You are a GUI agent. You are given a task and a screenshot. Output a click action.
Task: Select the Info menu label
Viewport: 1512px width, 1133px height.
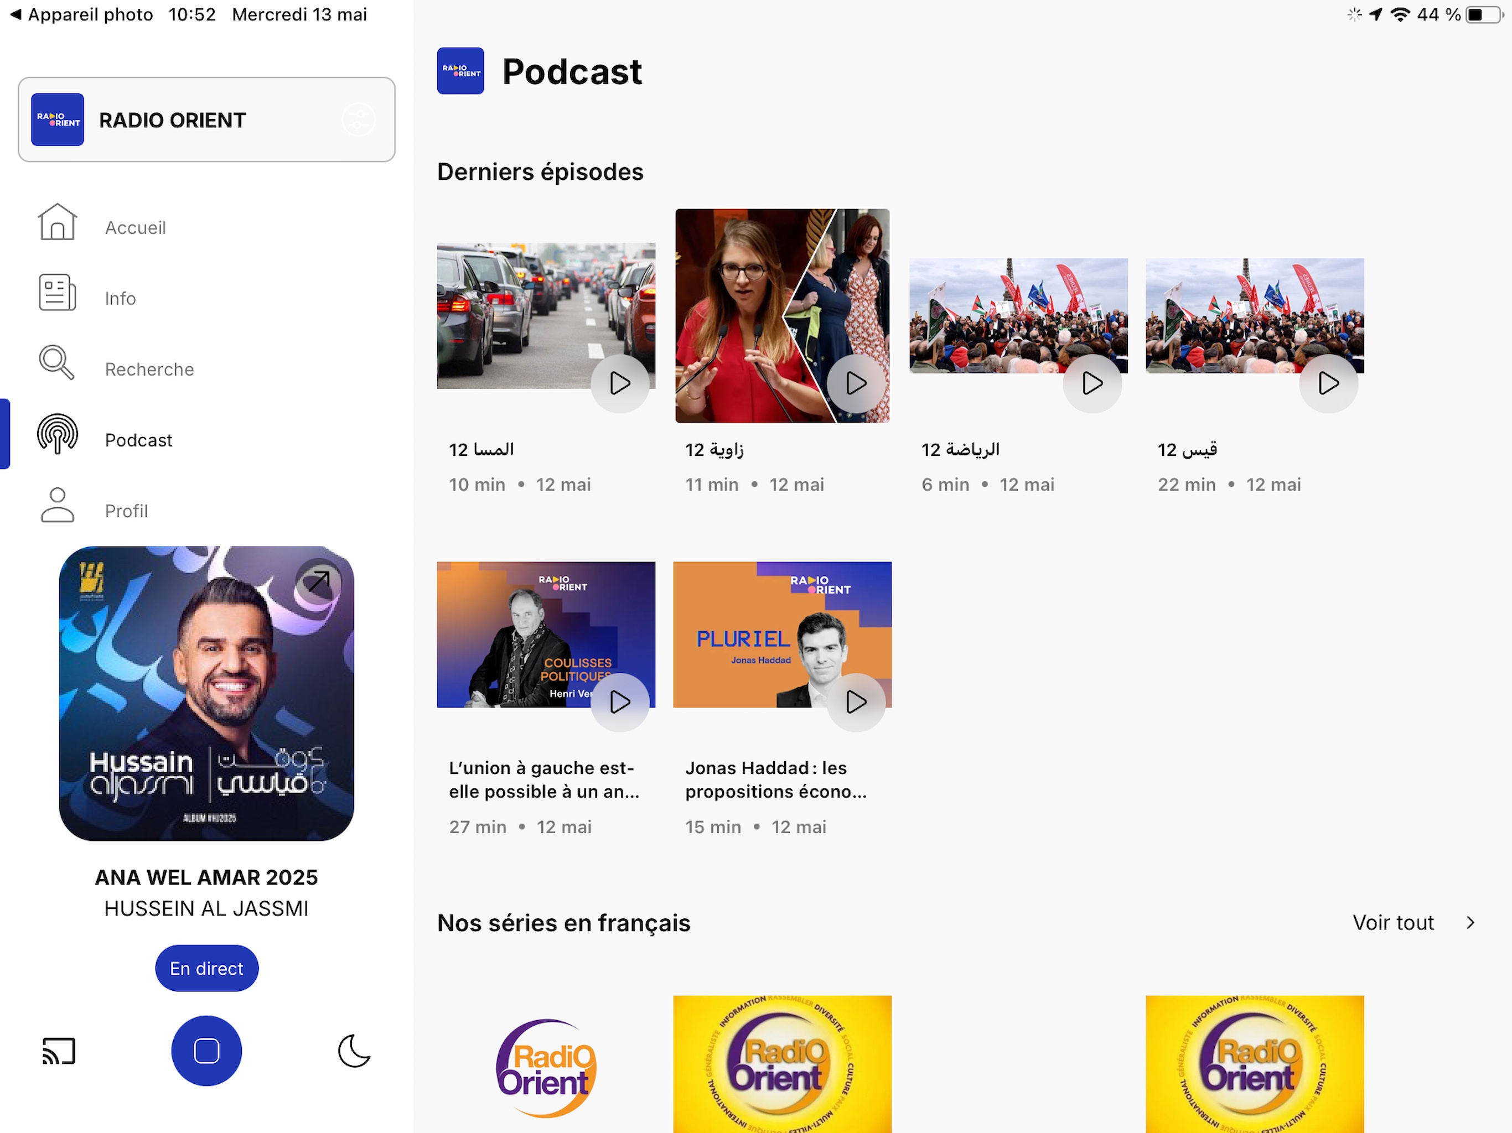click(x=120, y=299)
